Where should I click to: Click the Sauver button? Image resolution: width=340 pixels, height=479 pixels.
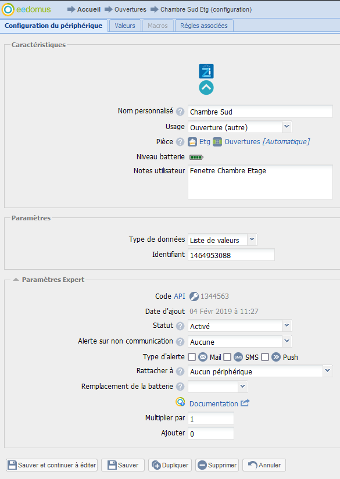pos(123,465)
